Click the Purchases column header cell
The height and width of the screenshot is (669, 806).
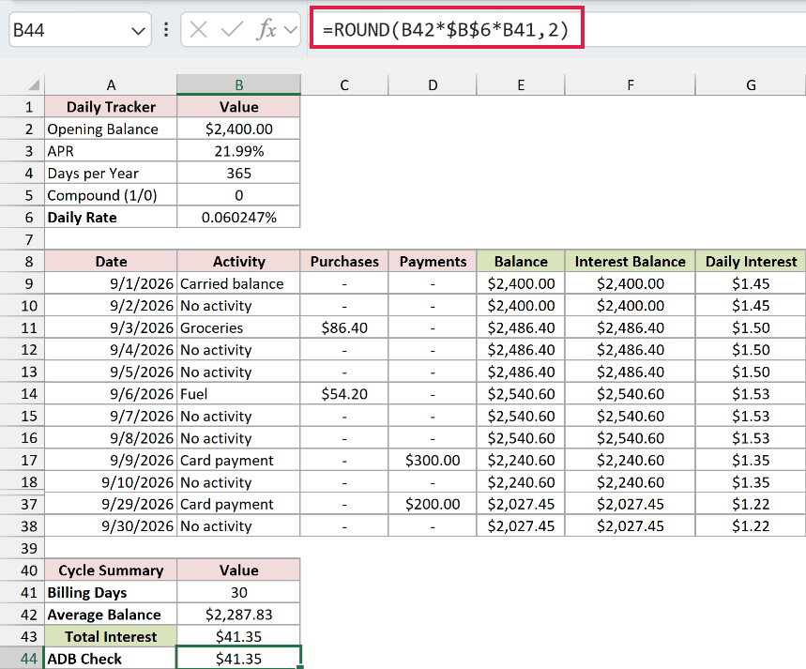click(344, 262)
